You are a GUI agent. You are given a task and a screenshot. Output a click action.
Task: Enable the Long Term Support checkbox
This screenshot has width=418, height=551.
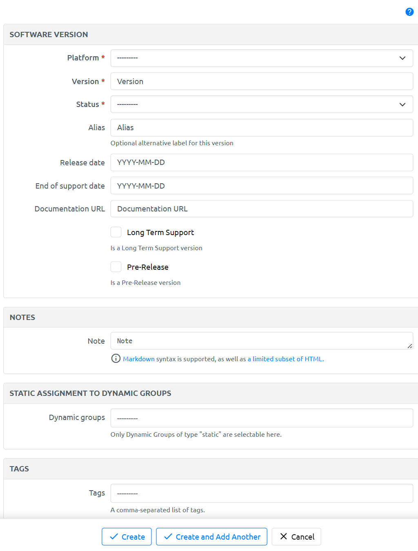click(x=116, y=232)
